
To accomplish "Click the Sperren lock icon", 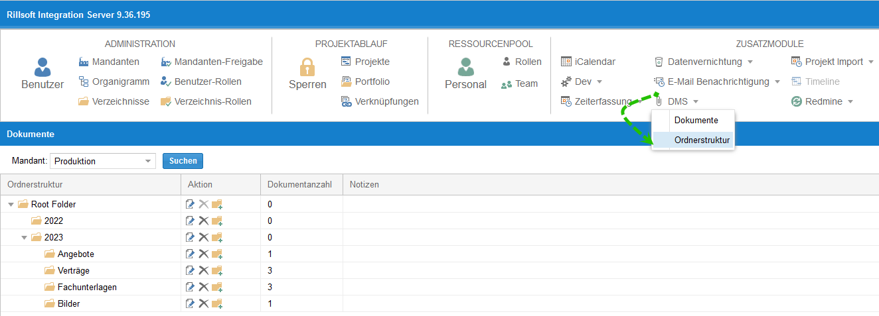I will click(x=307, y=67).
